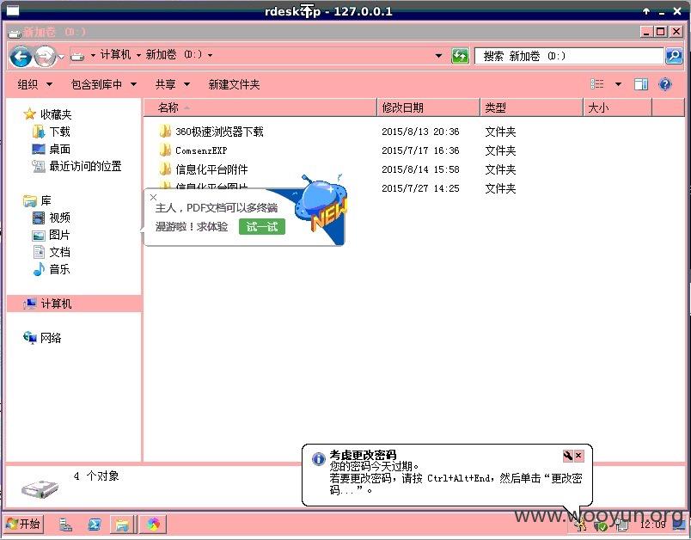Click the 2015/7/27 14:25 date cell
This screenshot has height=540, width=691.
(x=420, y=188)
